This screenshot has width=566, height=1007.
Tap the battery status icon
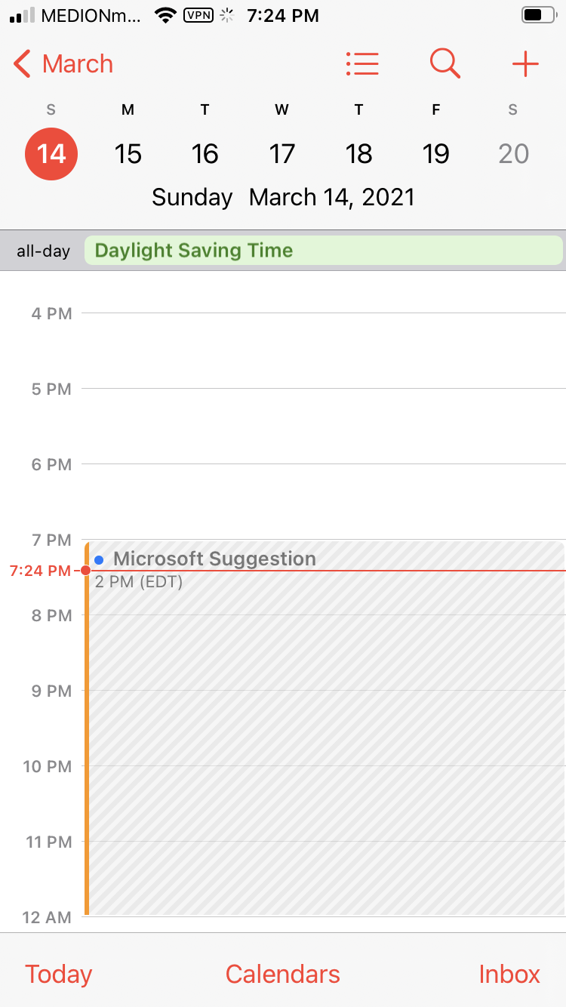[x=537, y=15]
